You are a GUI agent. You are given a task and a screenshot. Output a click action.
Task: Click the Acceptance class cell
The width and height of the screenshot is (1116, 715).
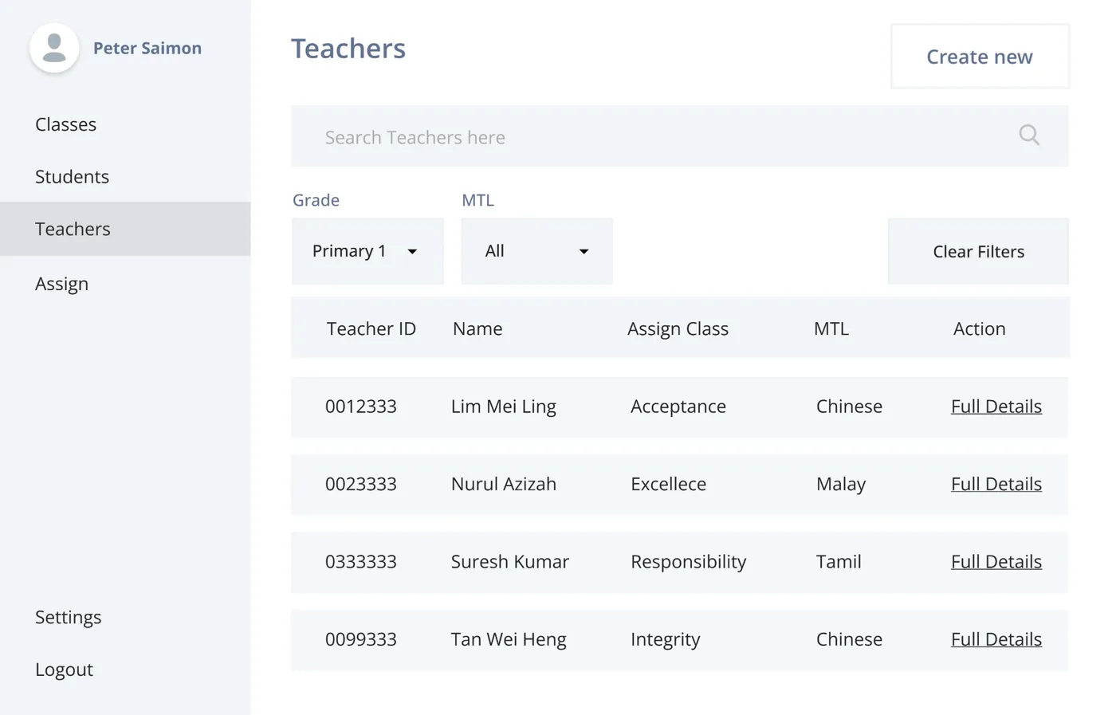pyautogui.click(x=678, y=407)
